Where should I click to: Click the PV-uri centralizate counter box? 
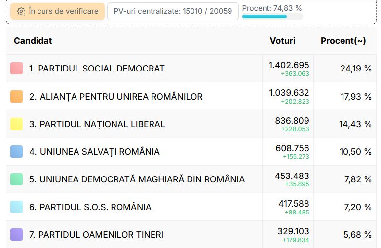pos(173,11)
